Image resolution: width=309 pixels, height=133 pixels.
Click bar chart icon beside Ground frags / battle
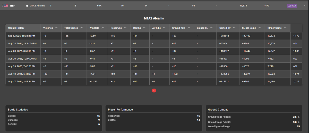point(298,117)
